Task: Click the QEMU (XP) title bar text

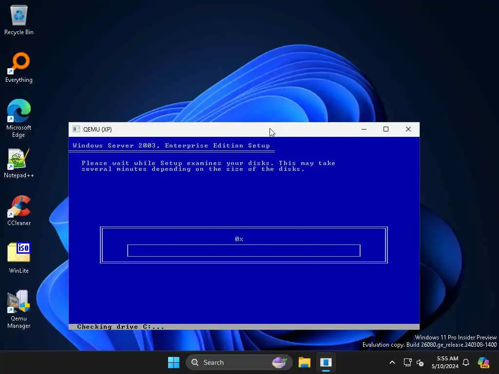Action: [97, 130]
